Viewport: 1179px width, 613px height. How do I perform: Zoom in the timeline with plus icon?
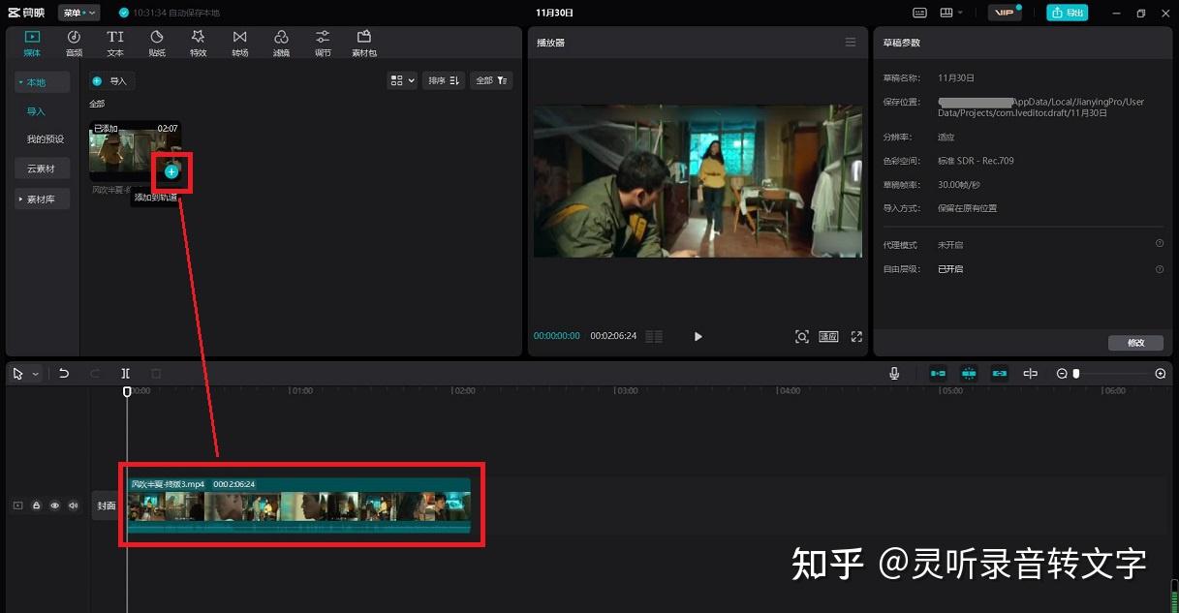coord(1161,374)
